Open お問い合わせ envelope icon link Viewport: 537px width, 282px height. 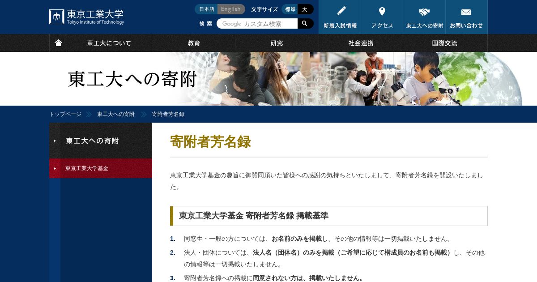click(x=466, y=17)
